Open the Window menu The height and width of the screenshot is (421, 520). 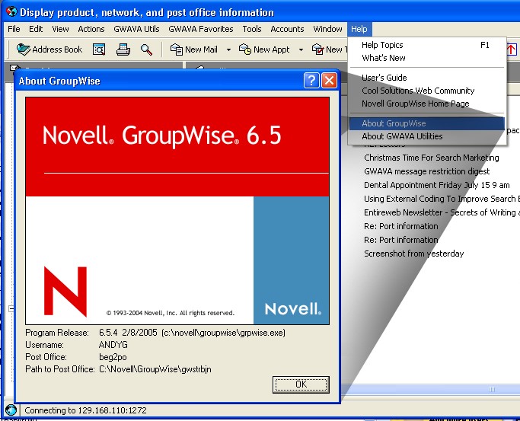click(327, 29)
